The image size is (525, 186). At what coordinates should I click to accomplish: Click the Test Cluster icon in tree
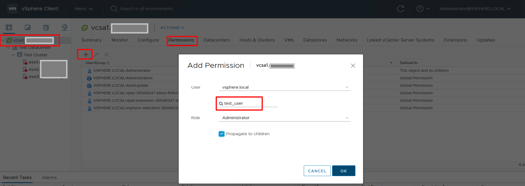(x=20, y=55)
